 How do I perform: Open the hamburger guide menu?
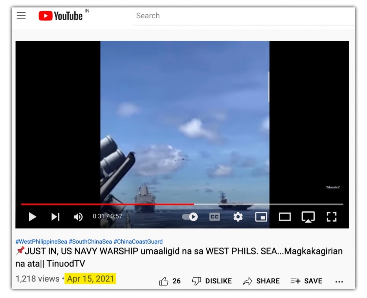[21, 16]
